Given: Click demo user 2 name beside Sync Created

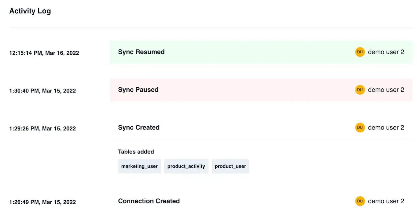Looking at the screenshot, I should tap(386, 127).
